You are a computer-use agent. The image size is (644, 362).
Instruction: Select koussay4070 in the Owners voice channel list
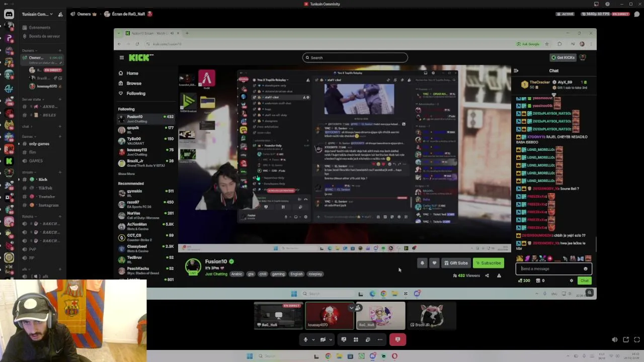45,86
